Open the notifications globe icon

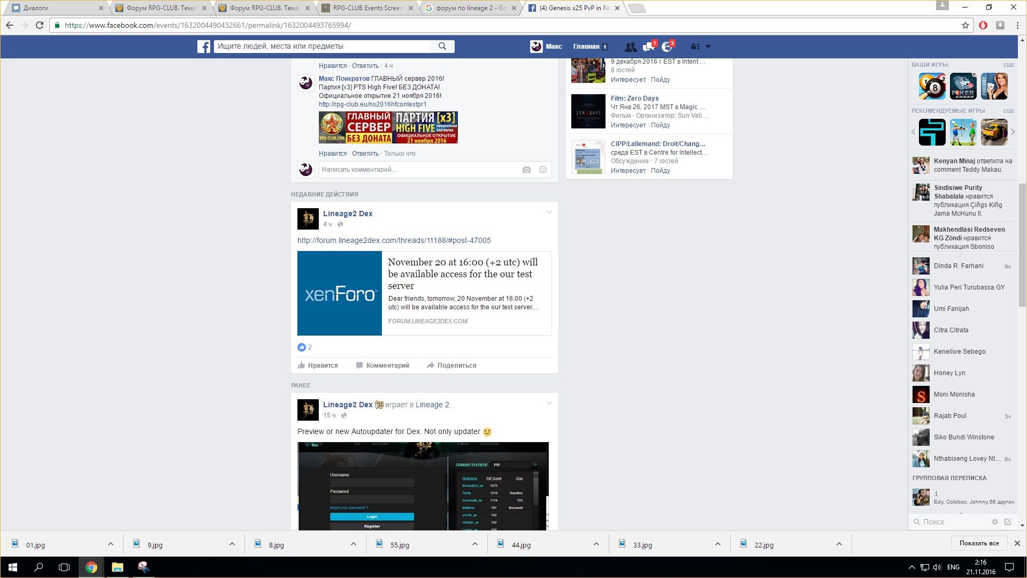(x=666, y=47)
